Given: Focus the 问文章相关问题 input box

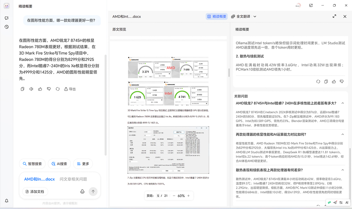Looking at the screenshot, I should click(x=73, y=179).
